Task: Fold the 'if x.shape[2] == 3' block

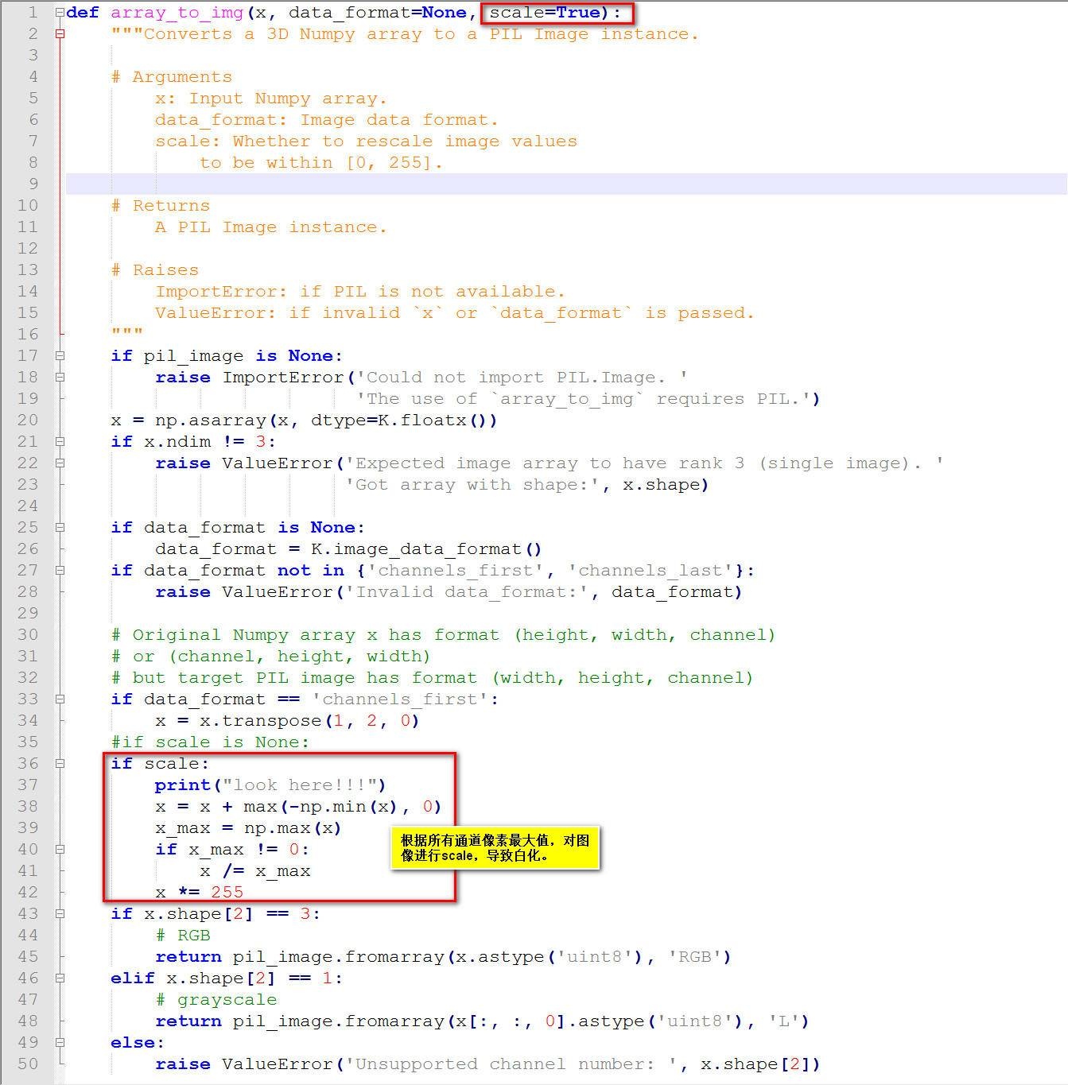Action: tap(60, 914)
